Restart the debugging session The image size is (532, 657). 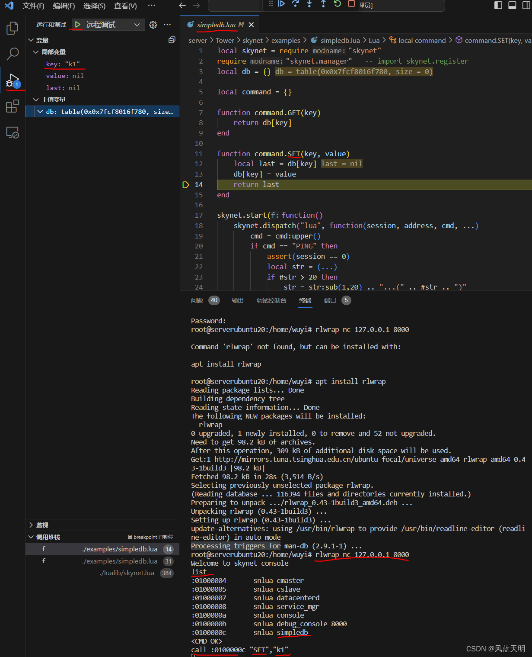[337, 4]
